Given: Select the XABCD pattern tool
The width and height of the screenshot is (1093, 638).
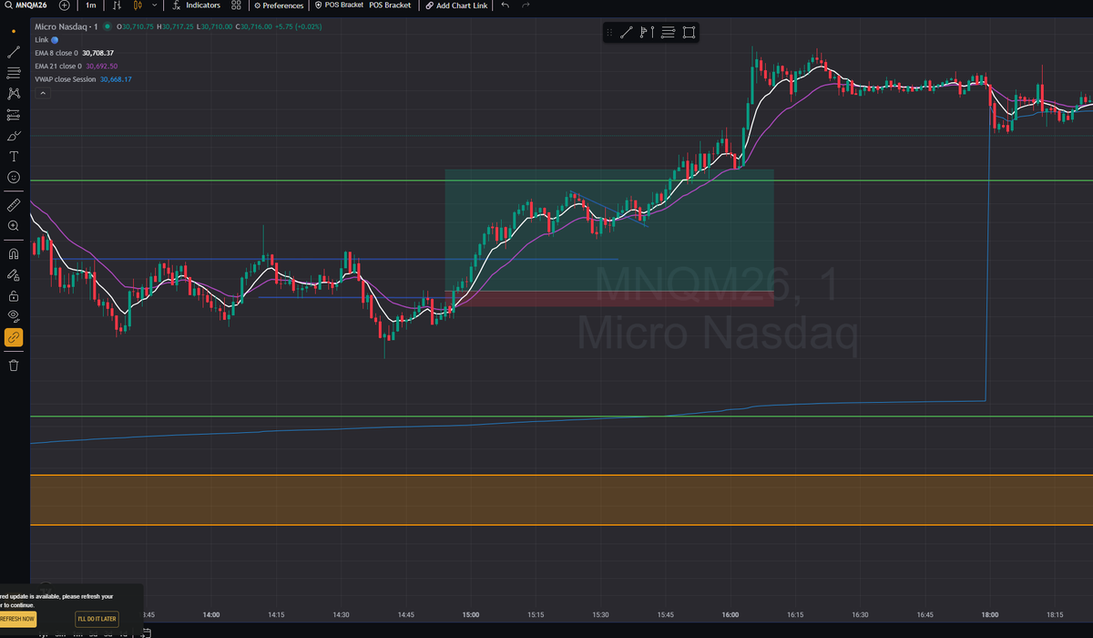Looking at the screenshot, I should point(14,94).
